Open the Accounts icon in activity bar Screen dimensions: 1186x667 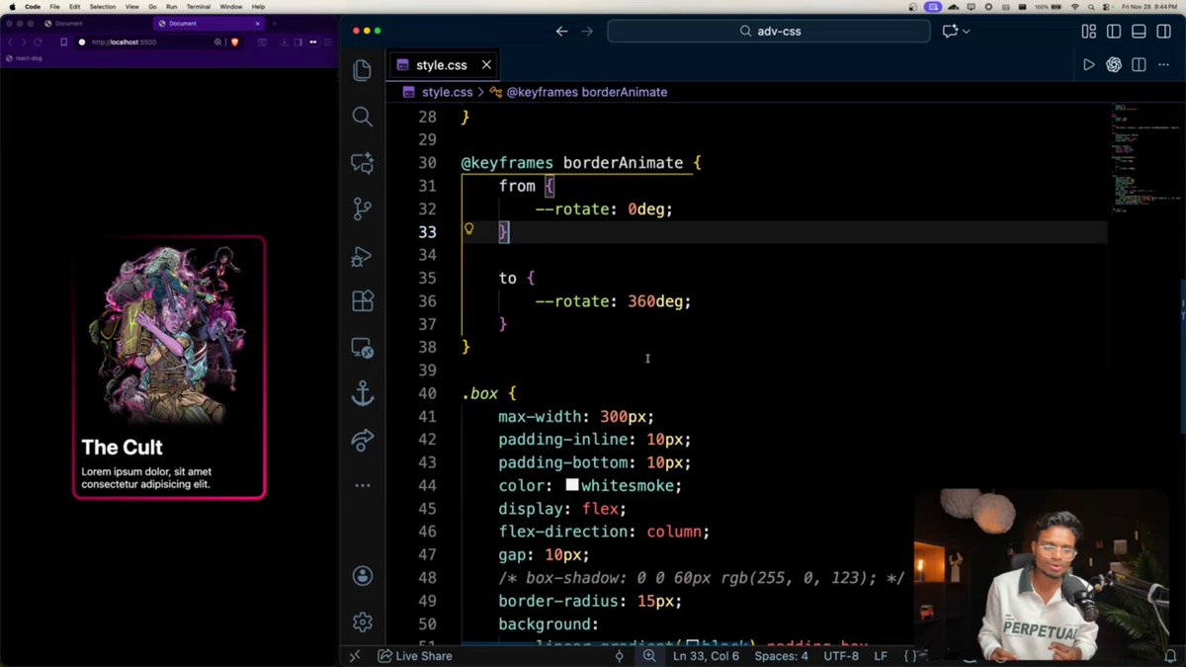(363, 576)
